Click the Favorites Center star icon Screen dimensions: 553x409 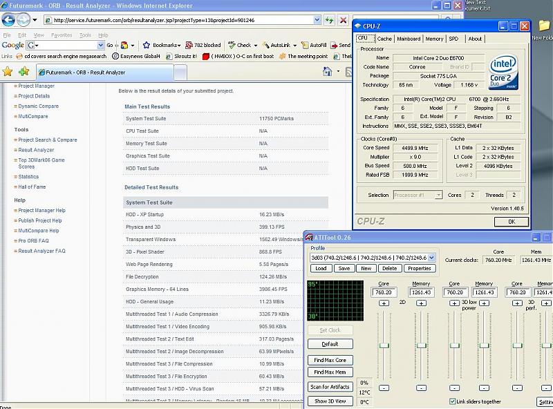[x=8, y=72]
